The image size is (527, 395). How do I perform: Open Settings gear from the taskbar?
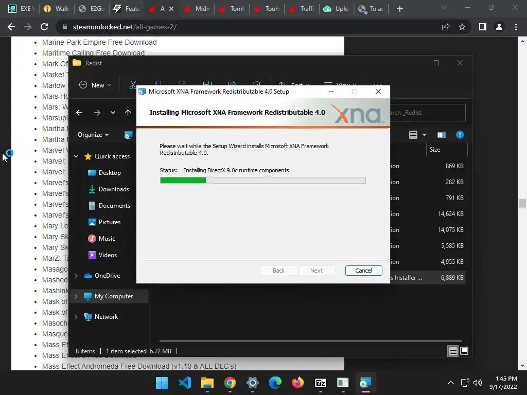[252, 383]
